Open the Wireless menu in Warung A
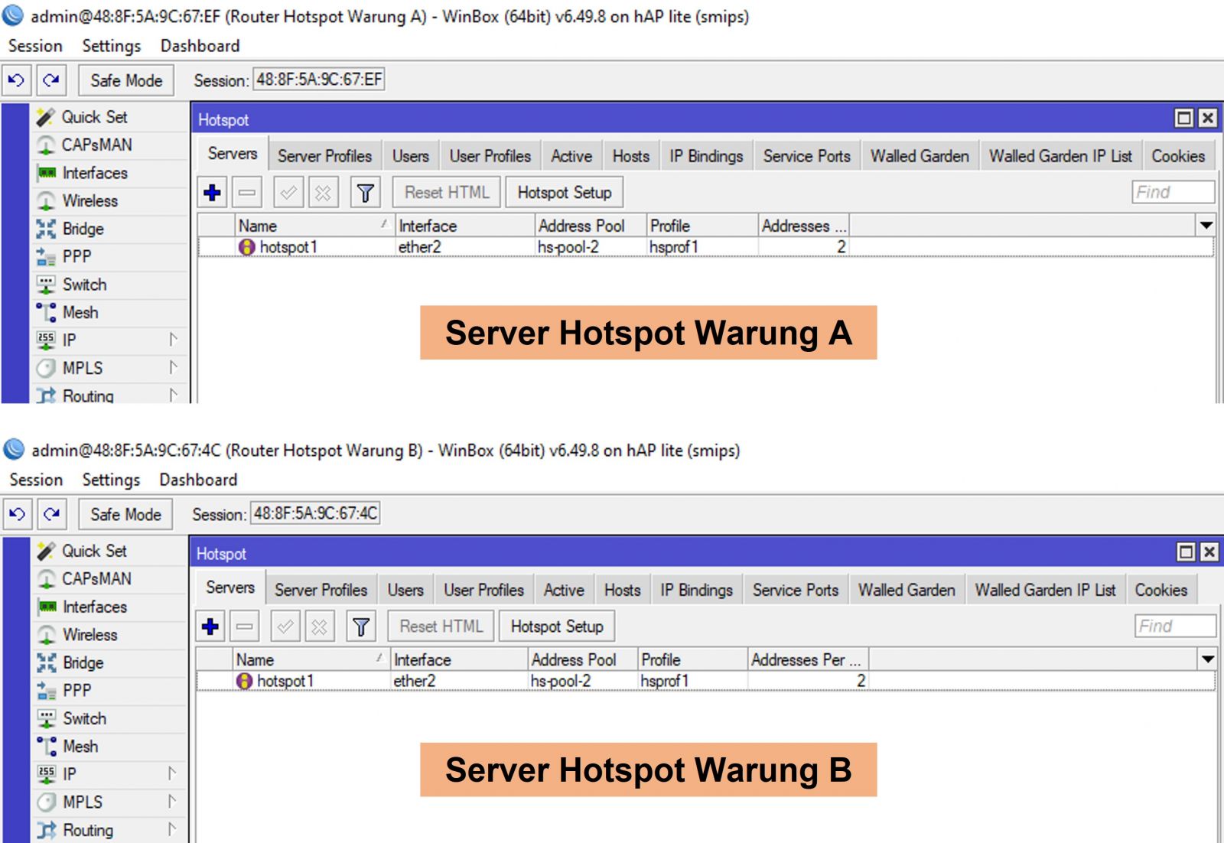Image resolution: width=1224 pixels, height=843 pixels. [x=90, y=200]
